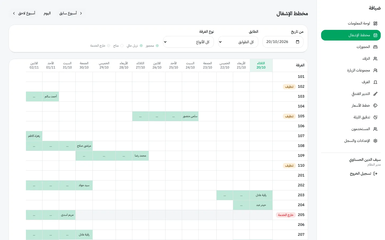Open the نوع الغرفة room type dropdown
Image resolution: width=385 pixels, height=240 pixels.
click(188, 42)
